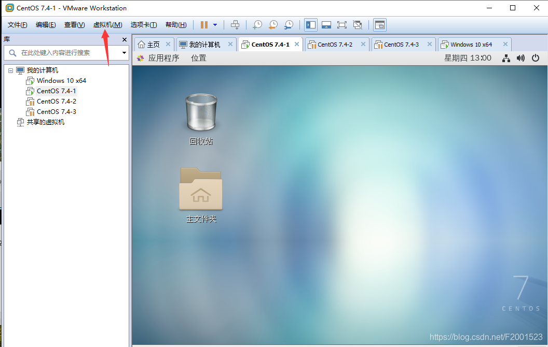The width and height of the screenshot is (548, 347).
Task: Select Windows 10 x64 in library tree
Action: (61, 81)
